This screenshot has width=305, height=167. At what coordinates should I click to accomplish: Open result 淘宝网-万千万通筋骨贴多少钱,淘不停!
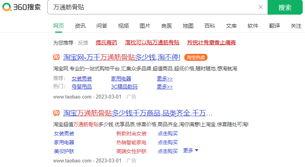(122, 57)
